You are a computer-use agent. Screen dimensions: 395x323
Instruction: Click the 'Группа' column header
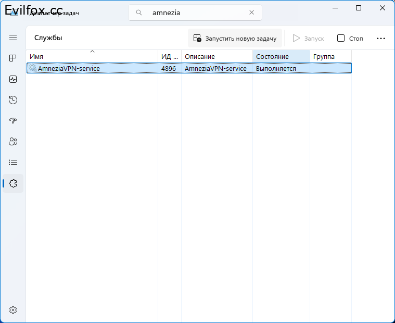(x=330, y=56)
